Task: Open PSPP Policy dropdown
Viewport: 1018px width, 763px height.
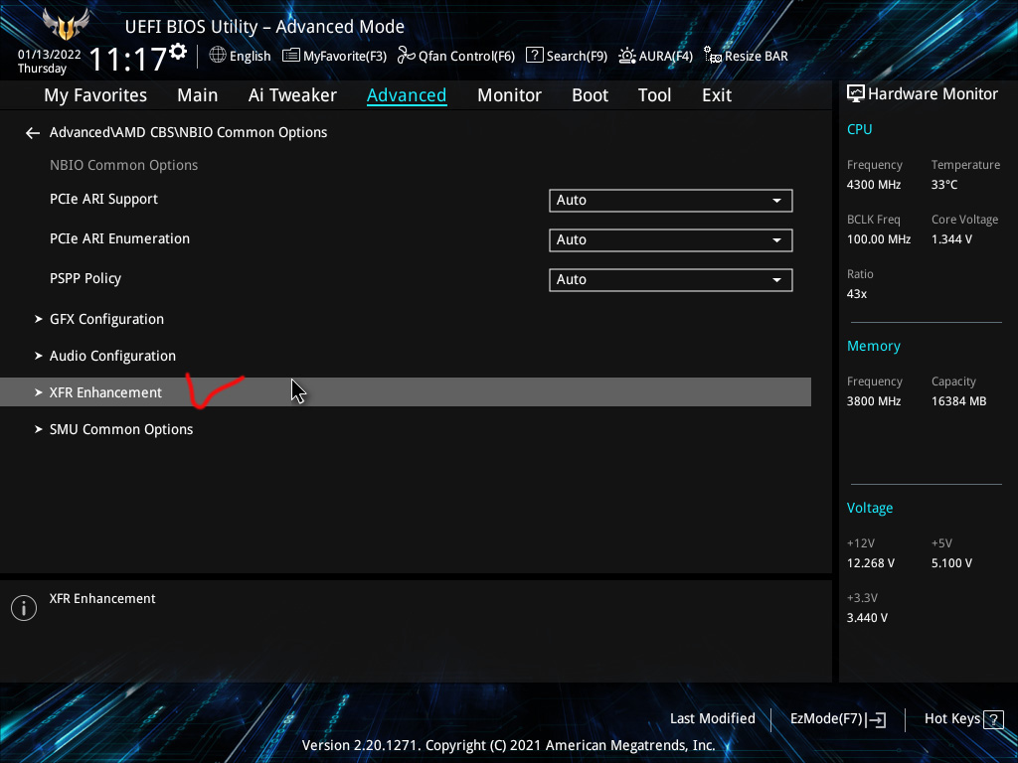Action: click(x=671, y=279)
